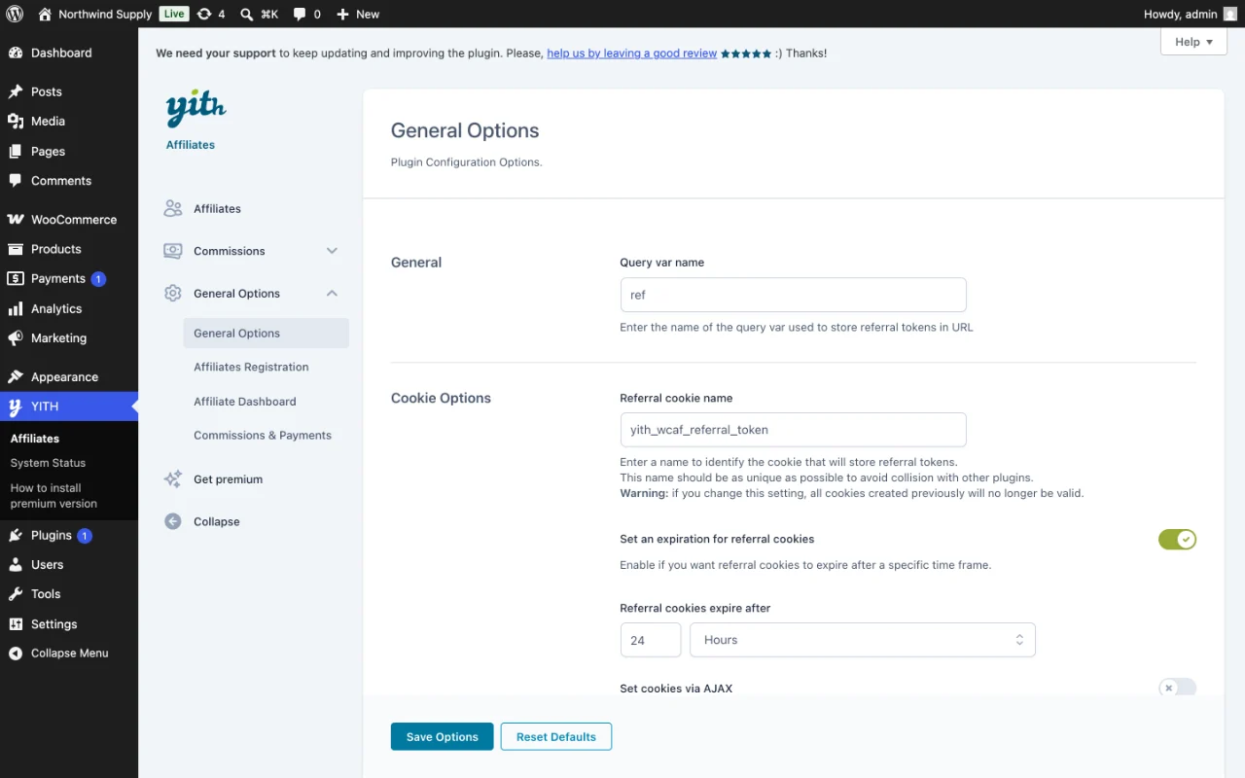
Task: Click the Get premium sparkle icon
Action: click(x=173, y=478)
